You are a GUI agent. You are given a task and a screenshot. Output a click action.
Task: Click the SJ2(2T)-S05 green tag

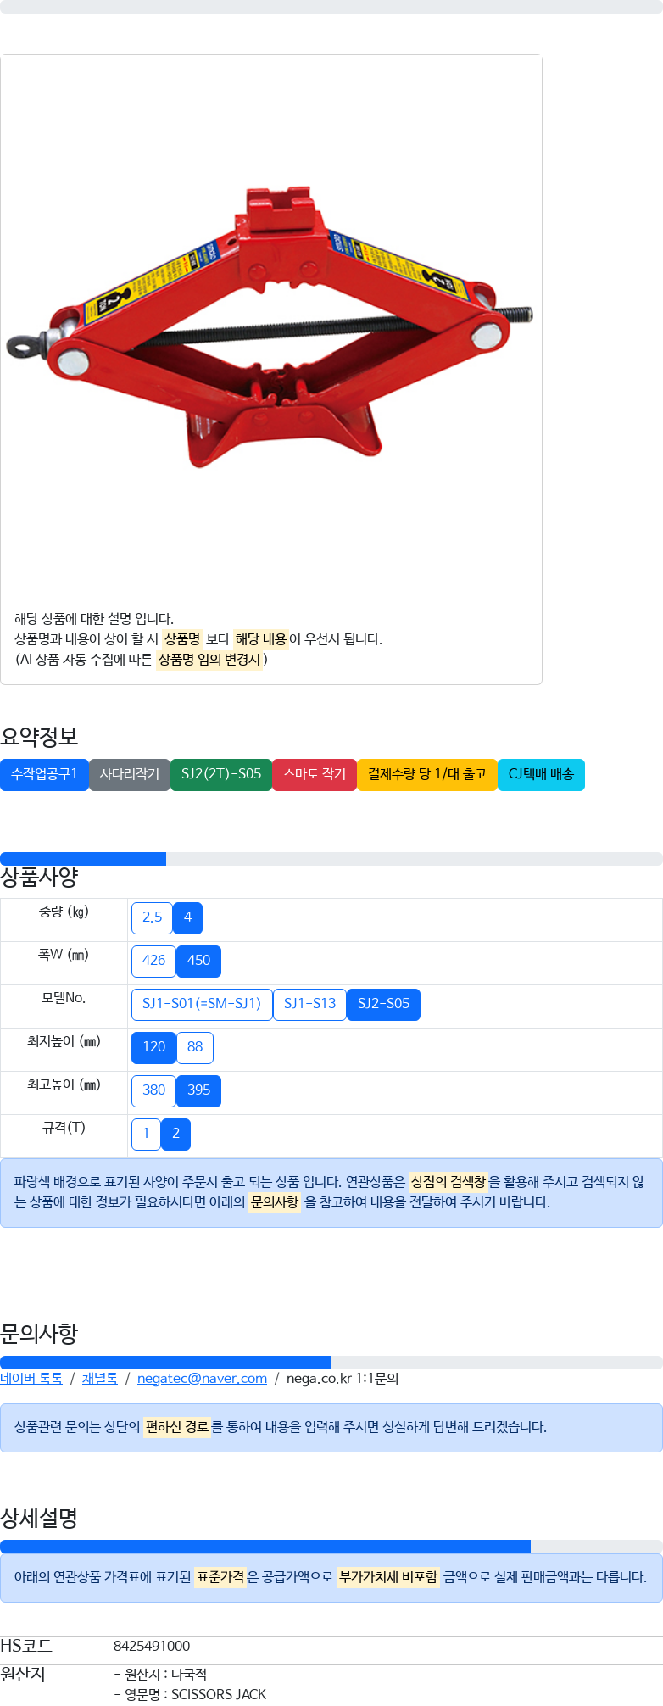(221, 774)
